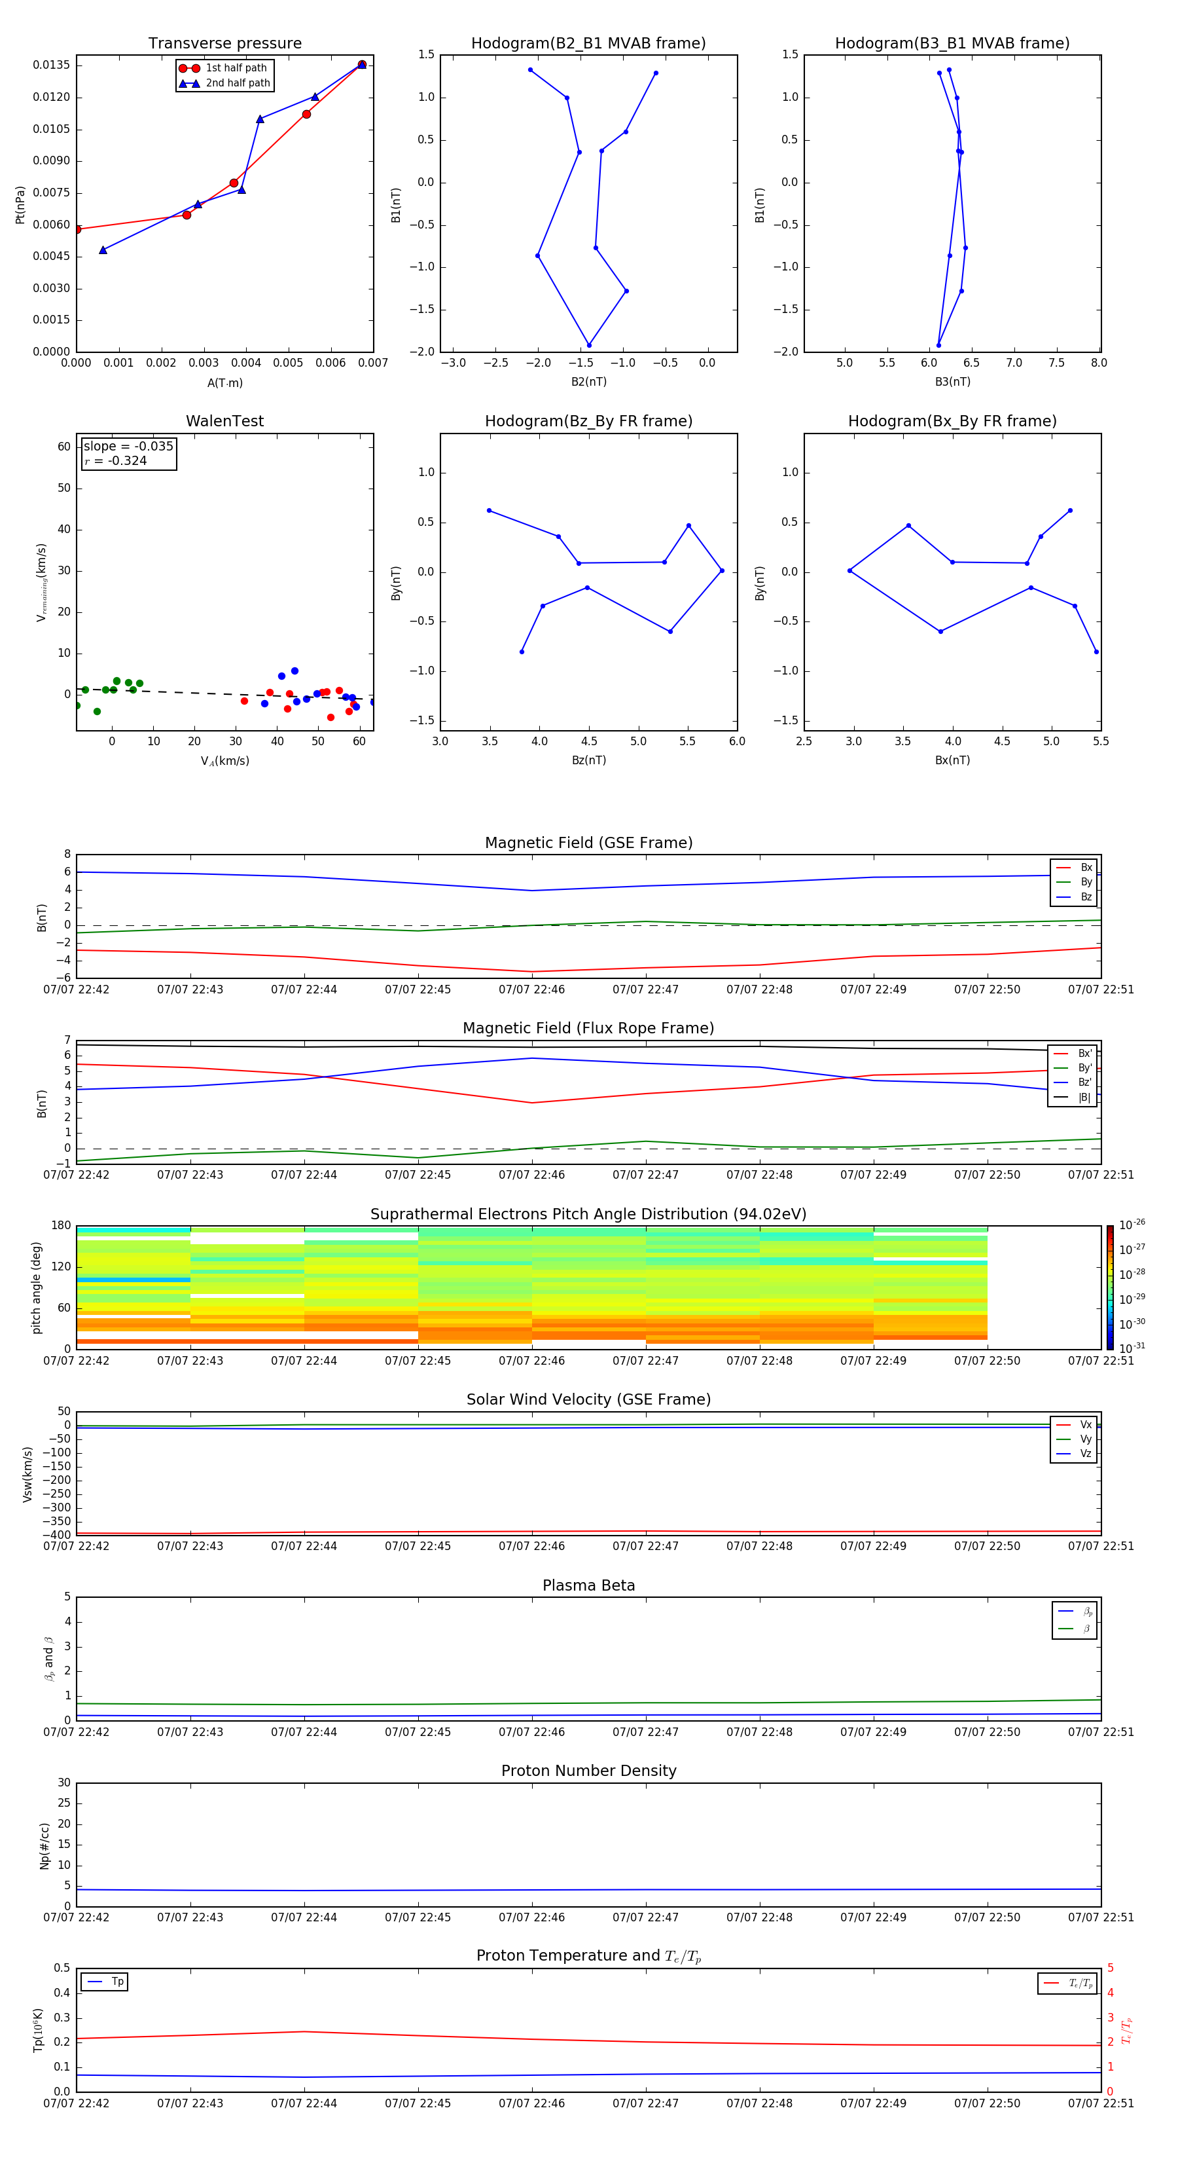Click the '0.0135' tick in Transverse pressure
Screen dimensions: 1178x2161
[51, 65]
